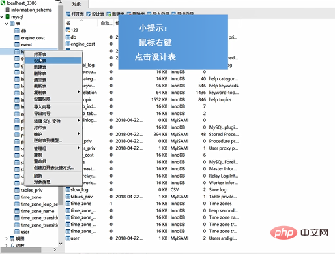
Task: Click the tree horizontal scrollbar thumb
Action: click(x=21, y=249)
